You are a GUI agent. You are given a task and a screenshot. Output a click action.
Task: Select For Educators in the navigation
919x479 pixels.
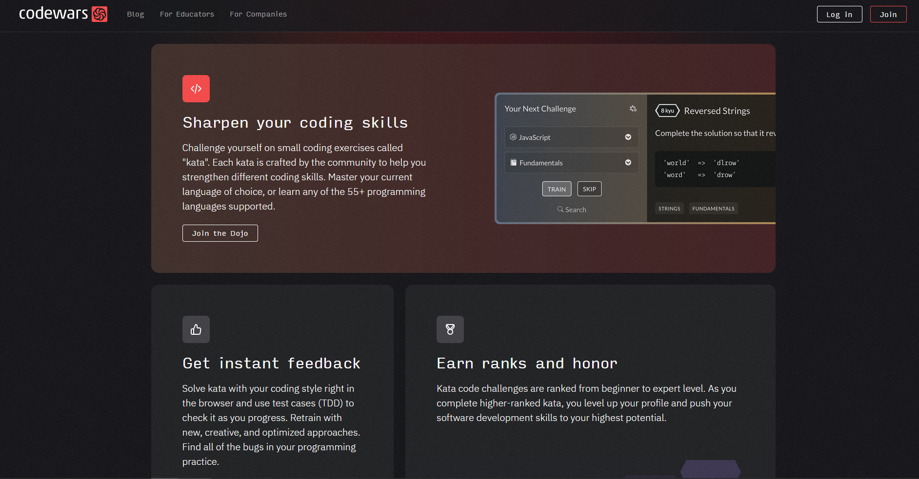pyautogui.click(x=187, y=14)
